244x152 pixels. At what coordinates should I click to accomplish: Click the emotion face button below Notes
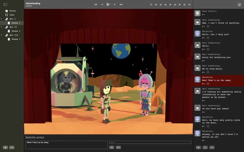pos(112,147)
